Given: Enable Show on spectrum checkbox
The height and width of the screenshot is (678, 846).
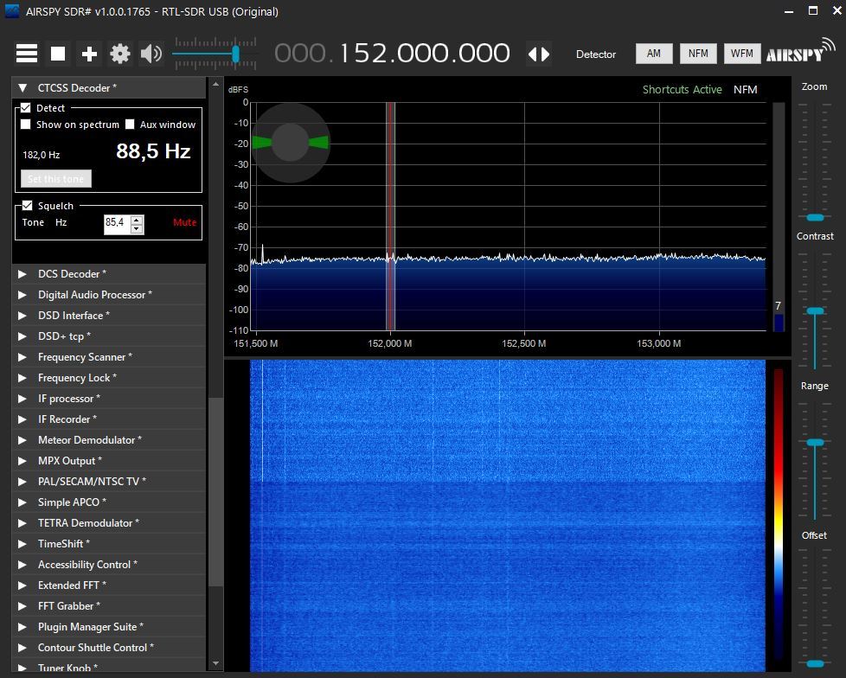Looking at the screenshot, I should click(26, 125).
